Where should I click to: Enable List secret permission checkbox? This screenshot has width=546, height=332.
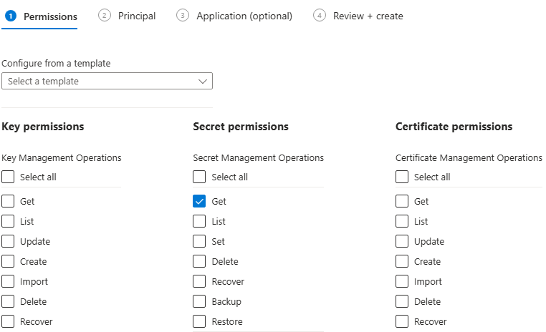click(199, 222)
